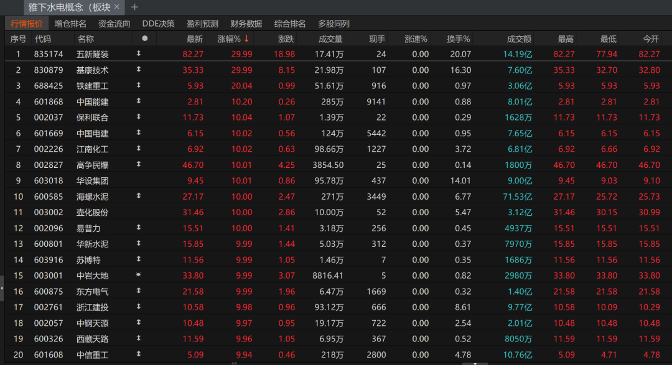Select stock name 壶化股份

(93, 213)
